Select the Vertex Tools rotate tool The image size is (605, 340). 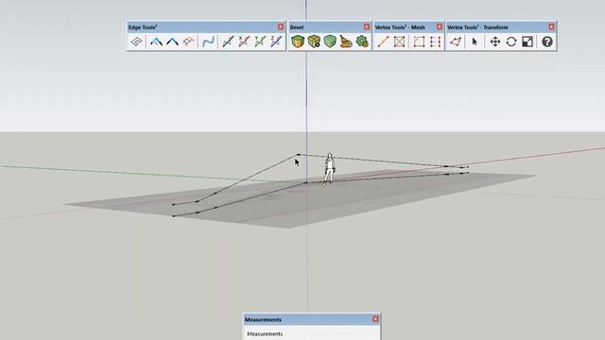point(511,42)
